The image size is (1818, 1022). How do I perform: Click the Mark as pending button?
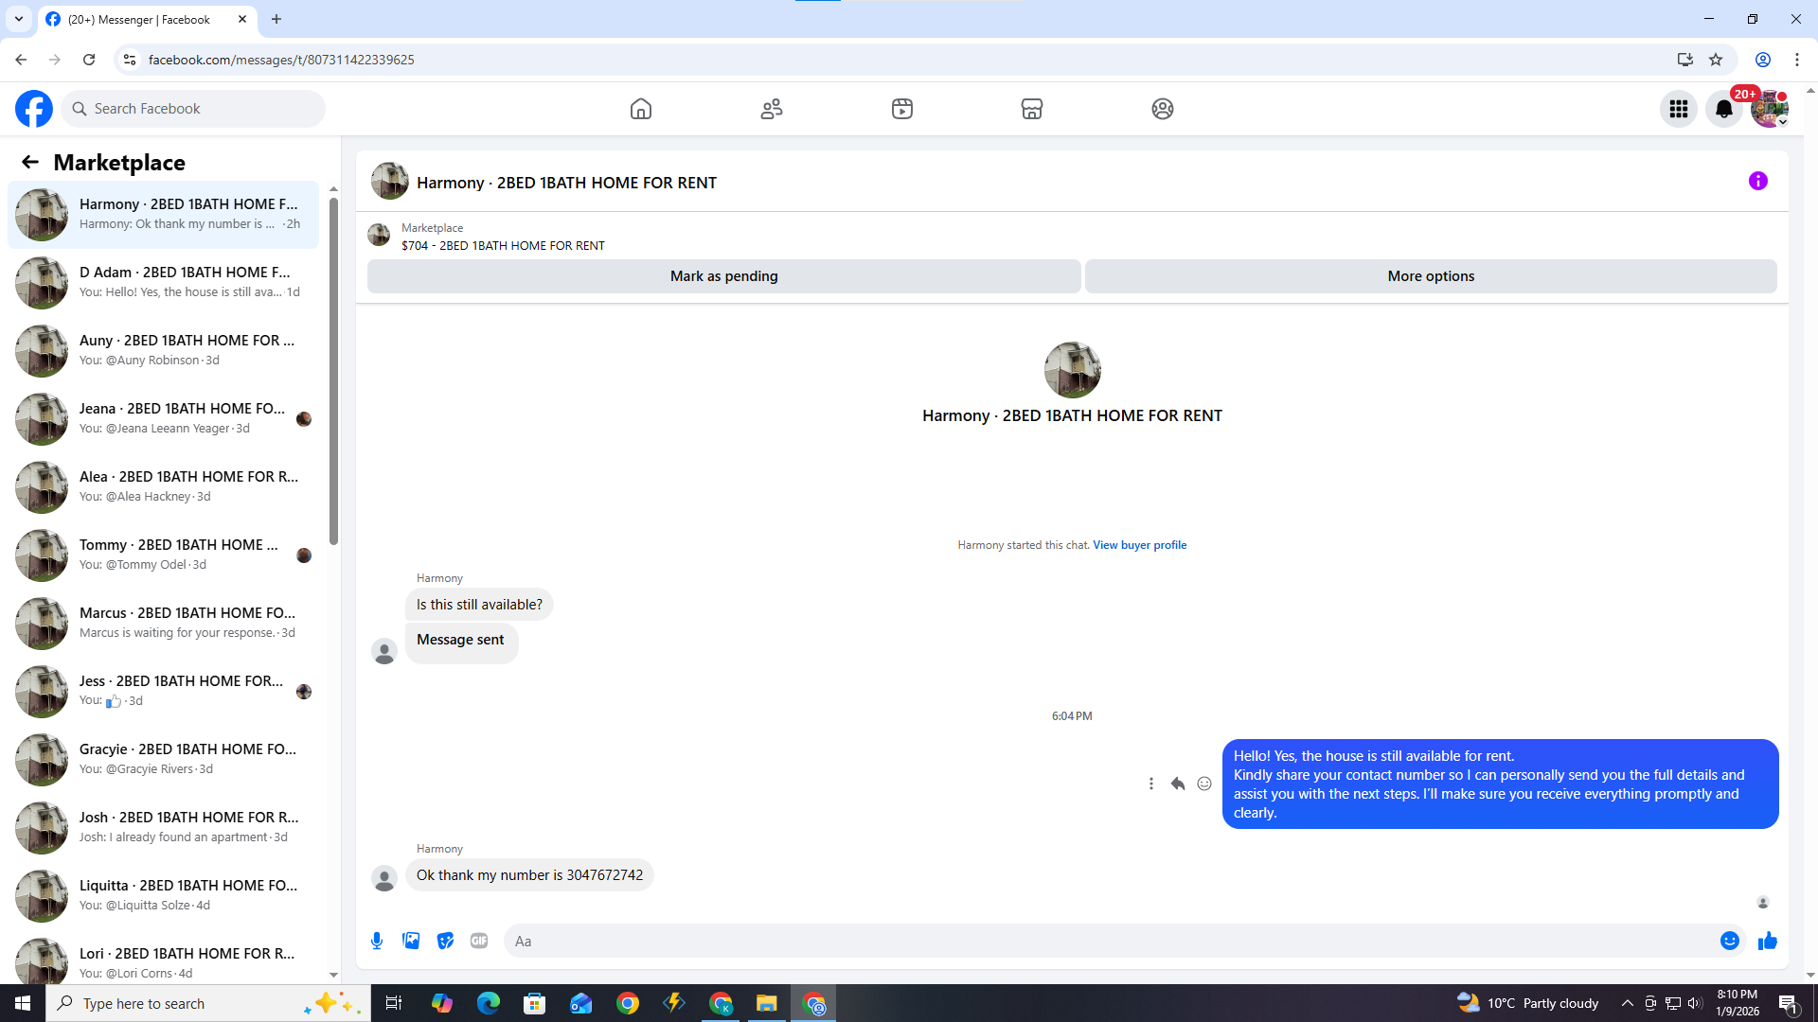point(723,276)
